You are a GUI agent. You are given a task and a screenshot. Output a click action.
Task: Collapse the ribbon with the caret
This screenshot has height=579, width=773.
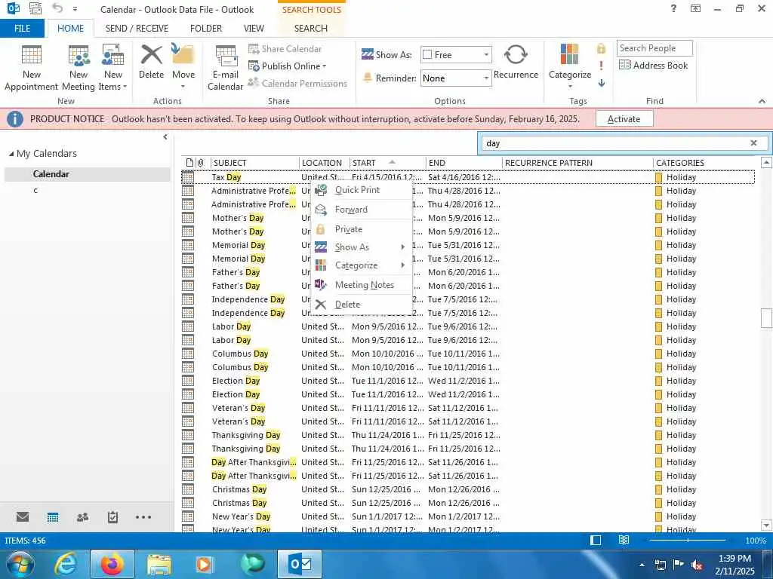point(762,101)
